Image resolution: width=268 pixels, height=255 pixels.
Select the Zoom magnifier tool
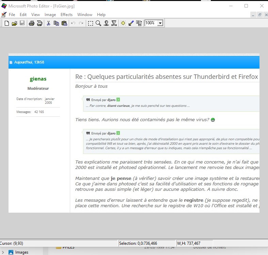pos(98,23)
